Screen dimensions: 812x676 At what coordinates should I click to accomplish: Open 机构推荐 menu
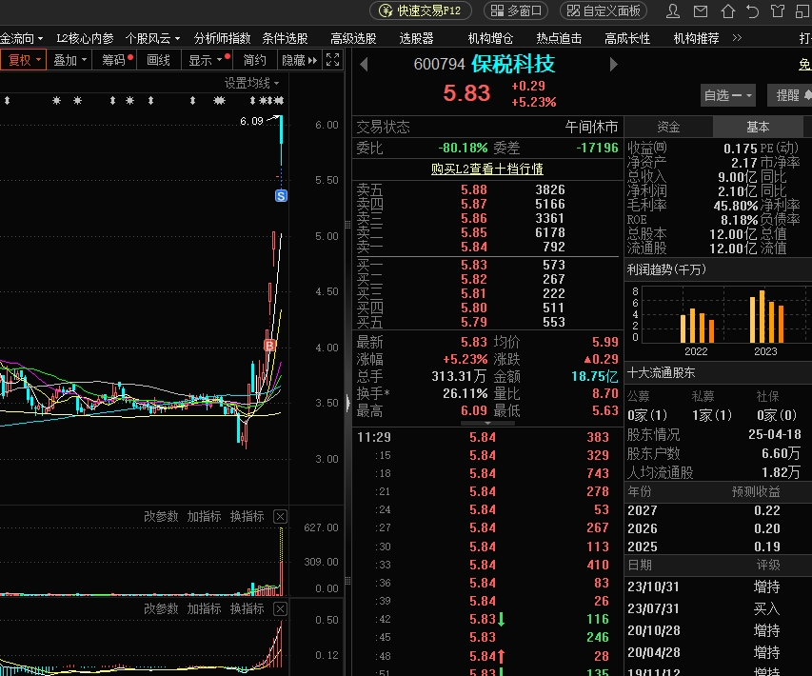(x=696, y=38)
